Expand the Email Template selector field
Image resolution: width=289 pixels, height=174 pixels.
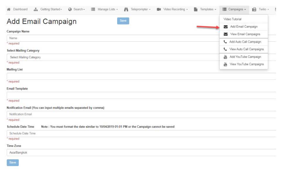click(141, 95)
